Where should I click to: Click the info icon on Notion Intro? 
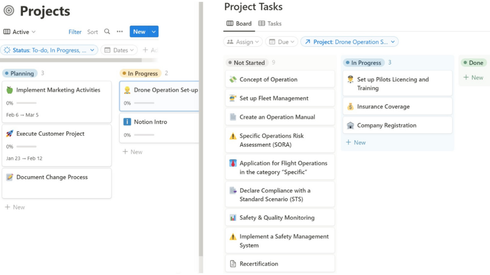point(127,122)
